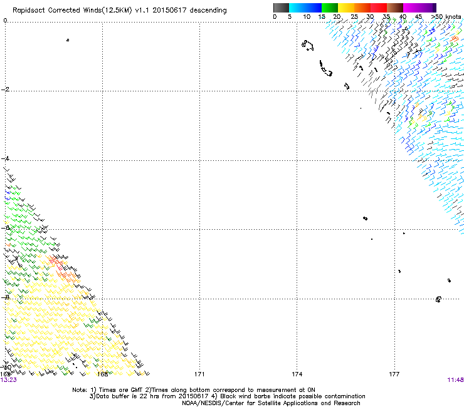Screen dimensions: 464x407
Task: Click the island outline just above the -6 latitude line
Action: click(x=365, y=219)
